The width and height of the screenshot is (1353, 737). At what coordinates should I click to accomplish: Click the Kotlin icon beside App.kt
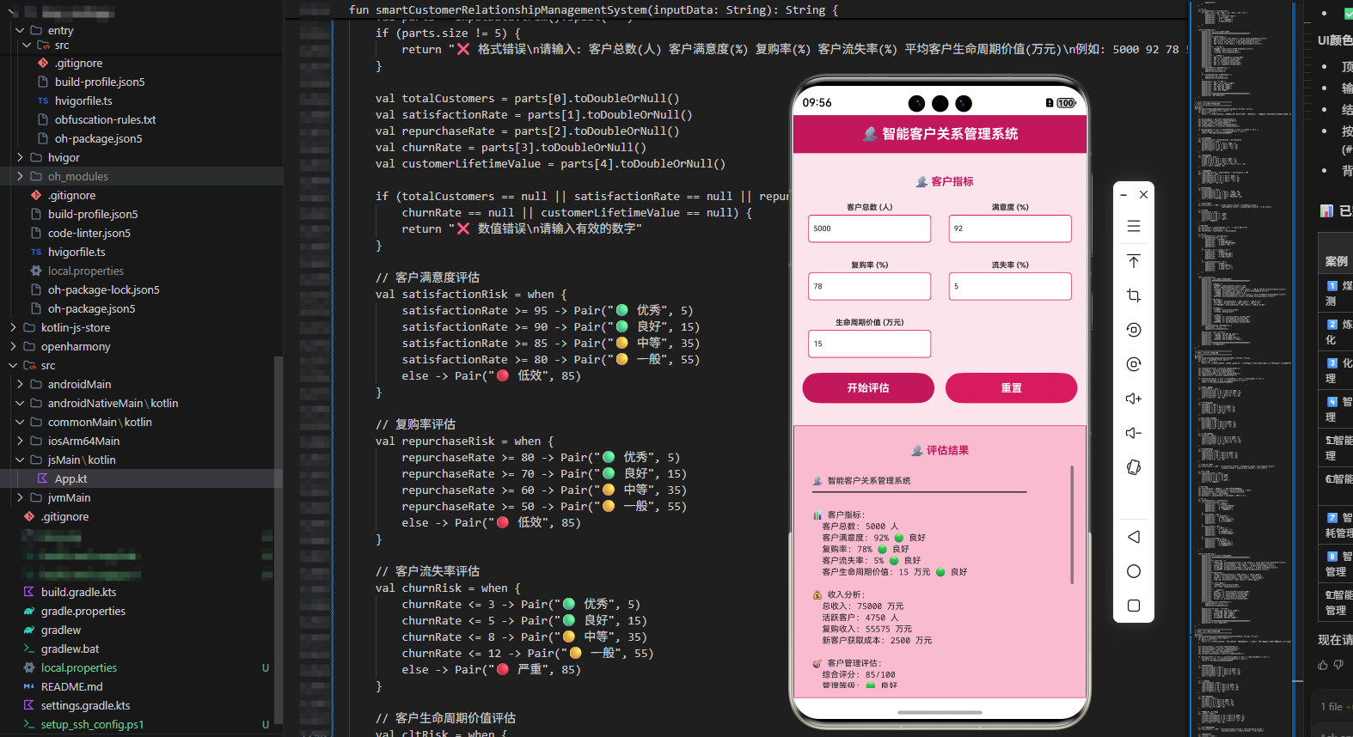[42, 478]
